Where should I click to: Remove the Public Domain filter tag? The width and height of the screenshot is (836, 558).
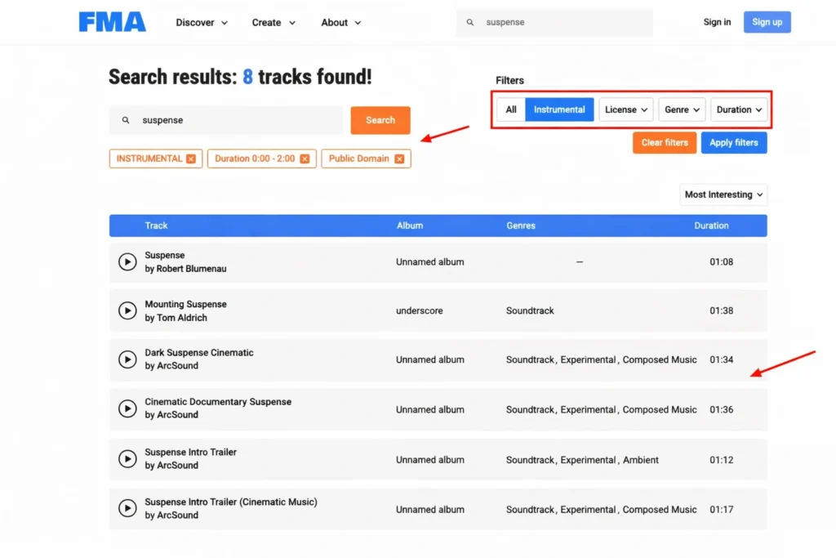(x=399, y=158)
